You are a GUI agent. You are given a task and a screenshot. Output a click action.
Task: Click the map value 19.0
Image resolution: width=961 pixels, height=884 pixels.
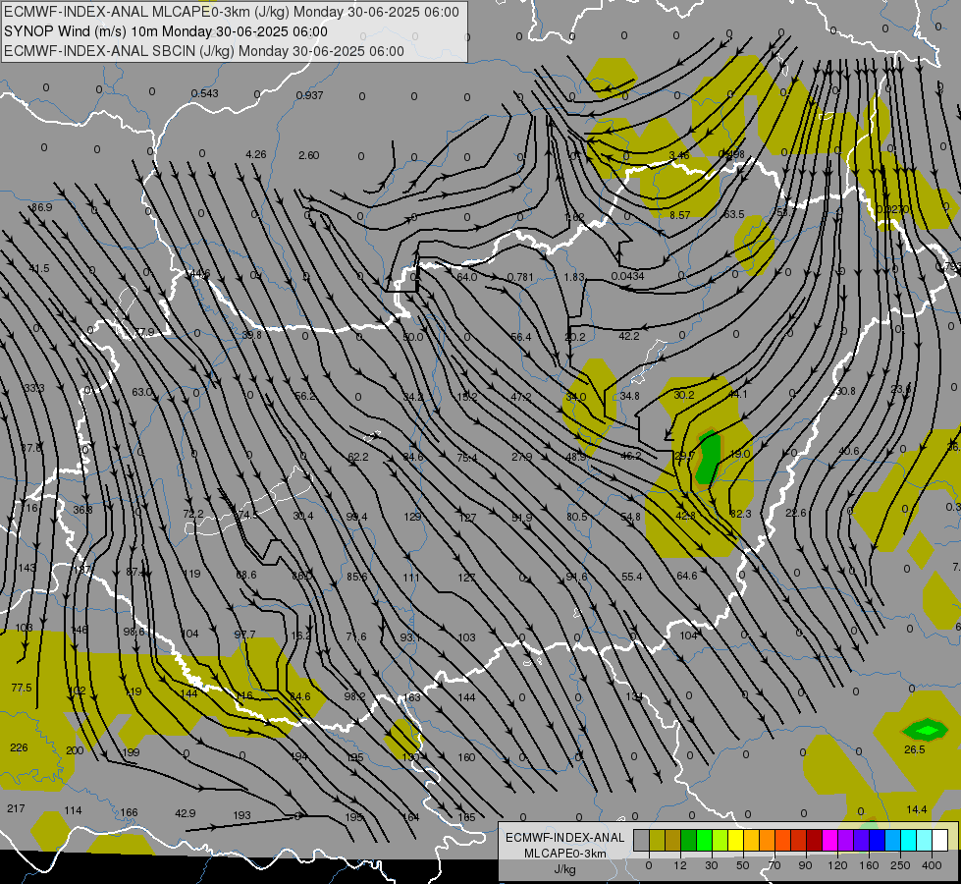pyautogui.click(x=740, y=454)
